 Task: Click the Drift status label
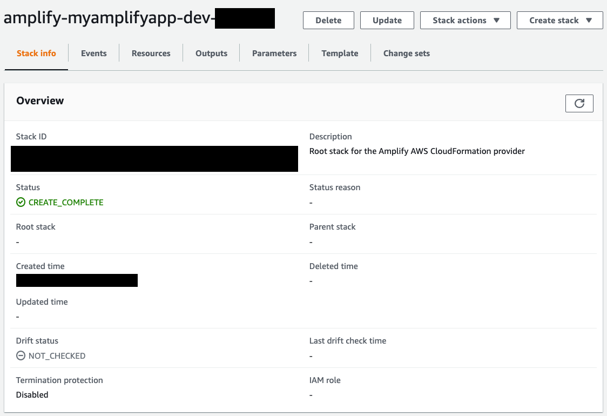click(x=37, y=341)
